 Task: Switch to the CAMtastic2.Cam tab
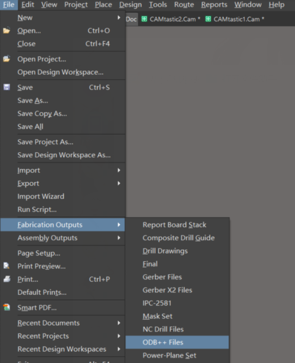click(171, 19)
